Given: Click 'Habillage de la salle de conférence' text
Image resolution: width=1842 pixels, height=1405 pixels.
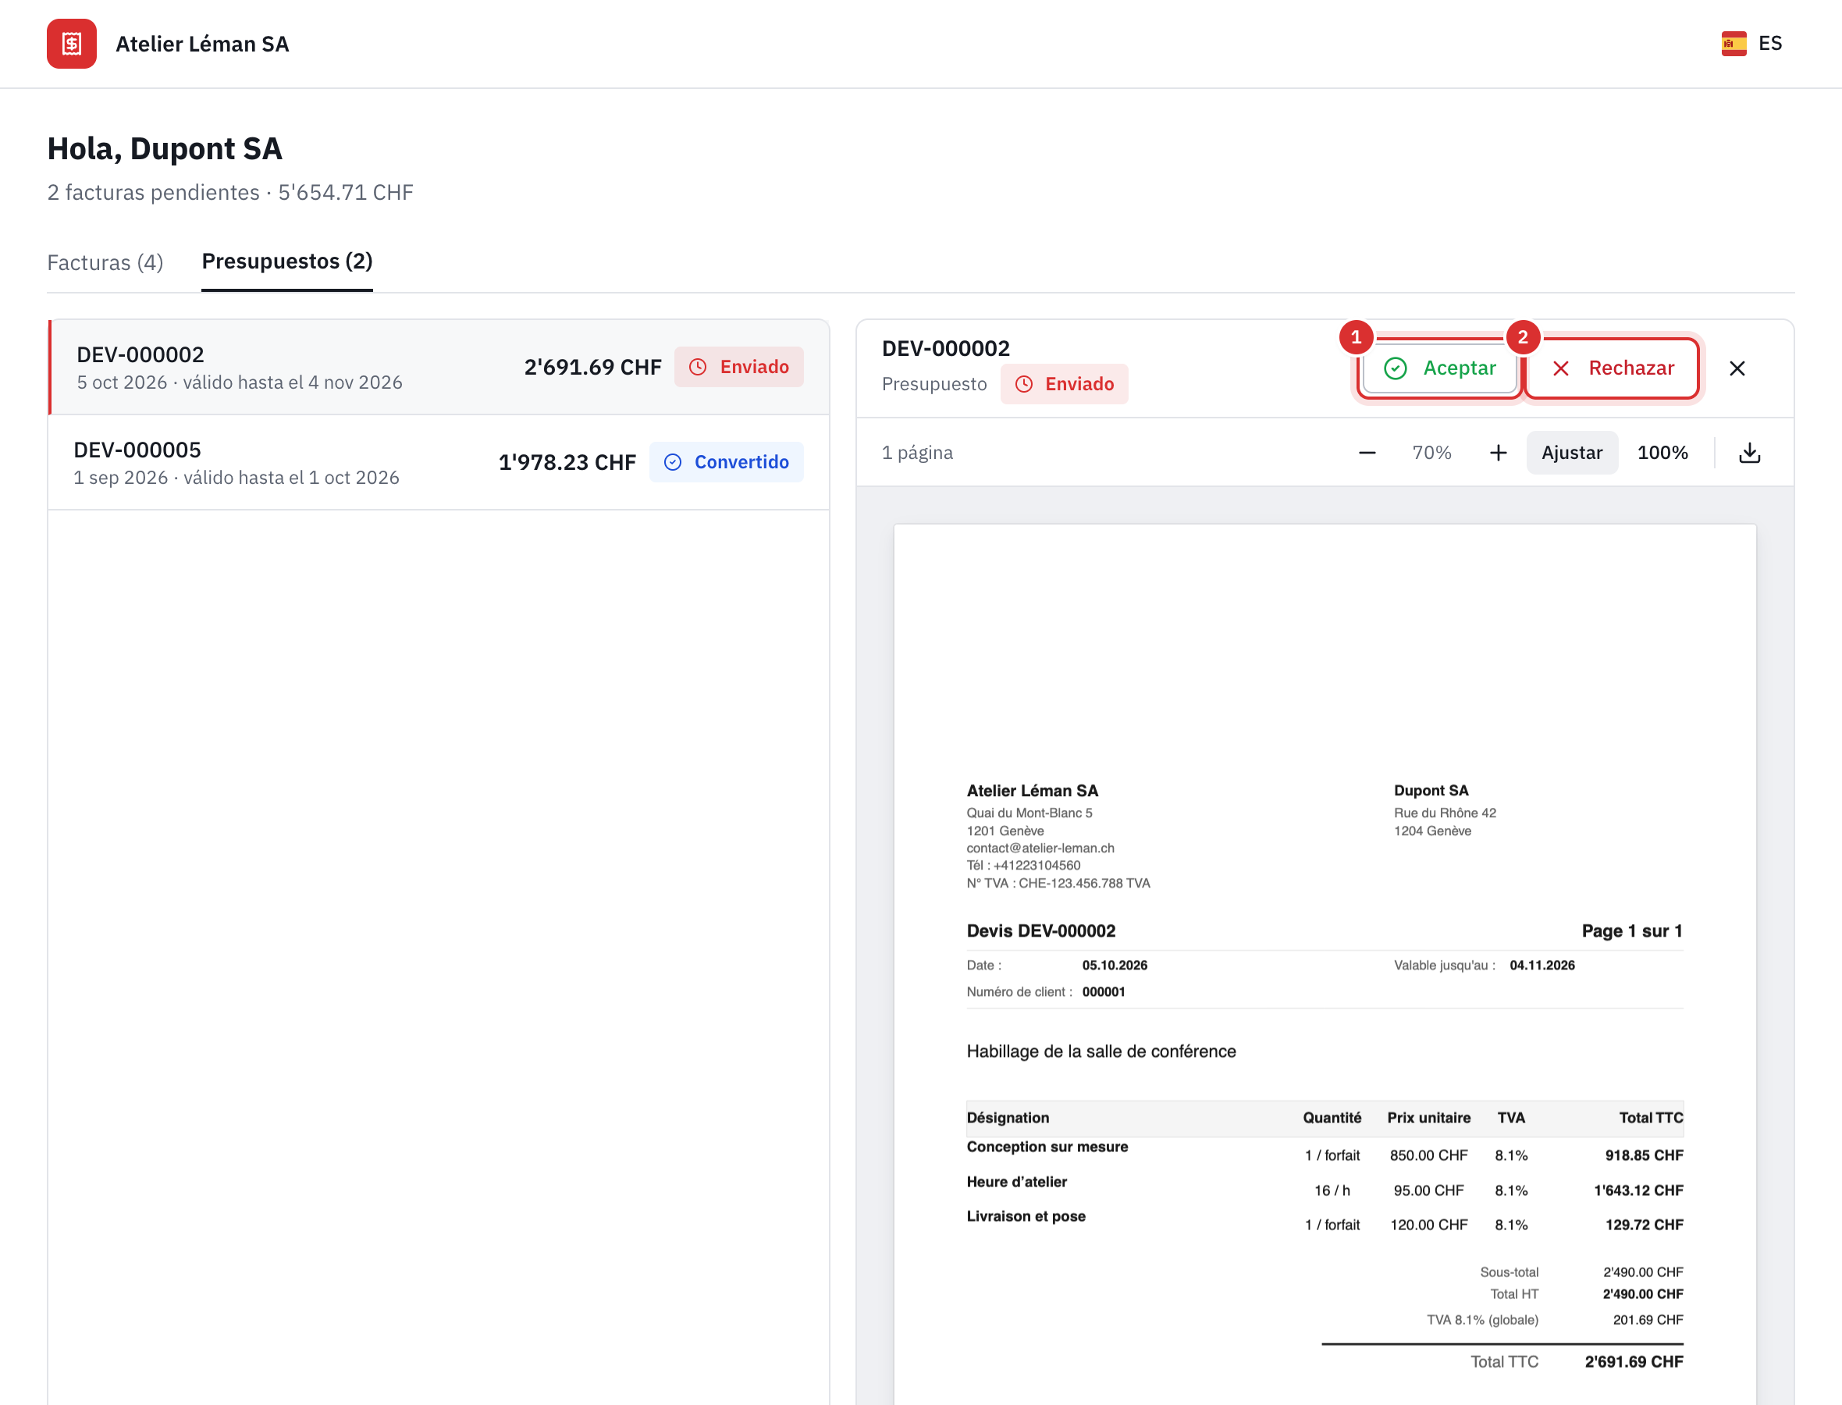Looking at the screenshot, I should (x=1101, y=1051).
